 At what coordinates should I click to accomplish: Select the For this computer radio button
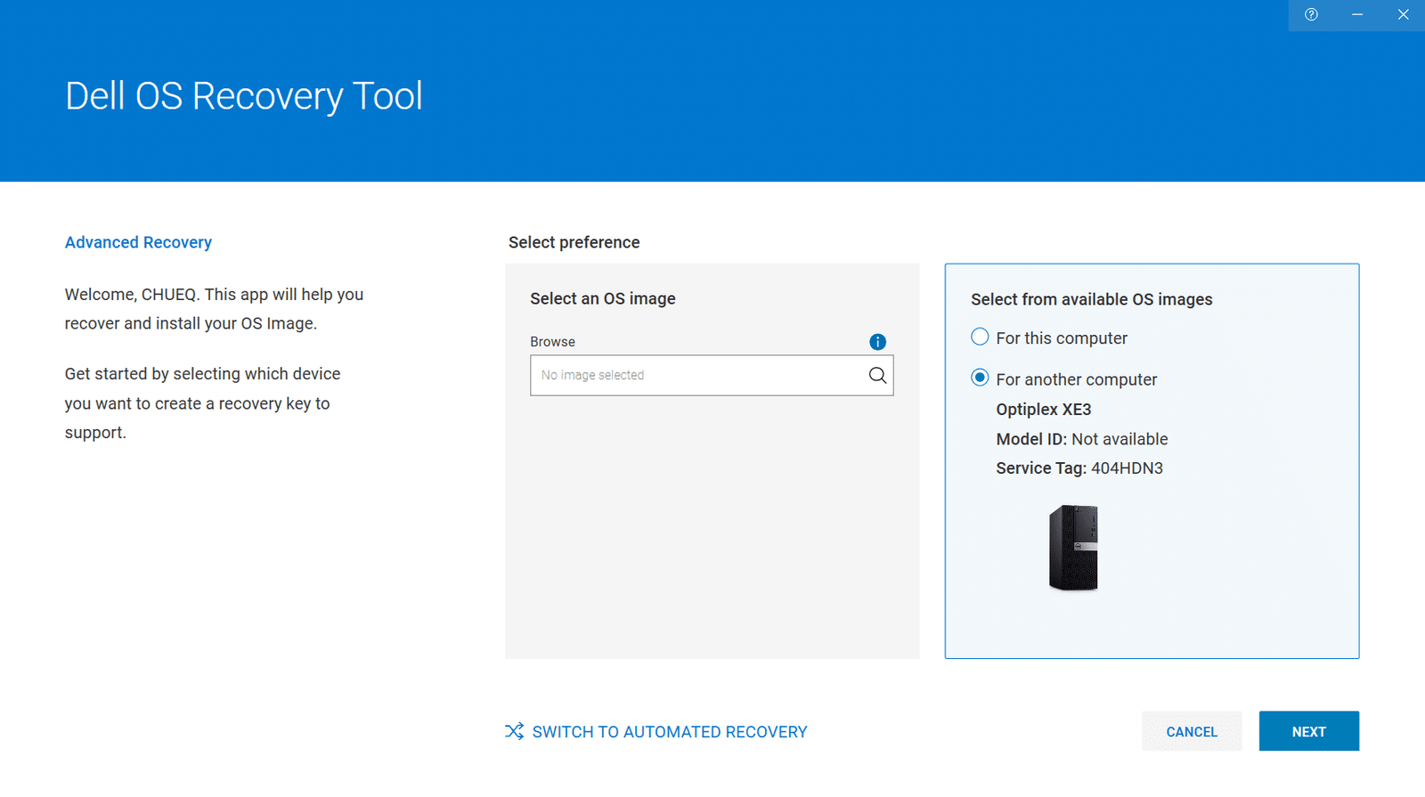[980, 337]
